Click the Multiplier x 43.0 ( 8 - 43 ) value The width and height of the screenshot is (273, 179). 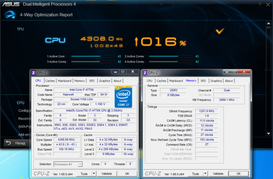point(67,145)
